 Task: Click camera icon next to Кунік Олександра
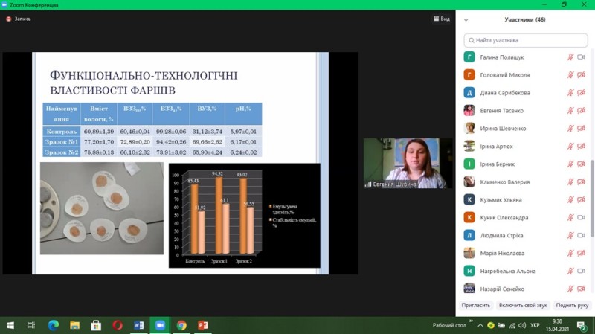tap(581, 218)
